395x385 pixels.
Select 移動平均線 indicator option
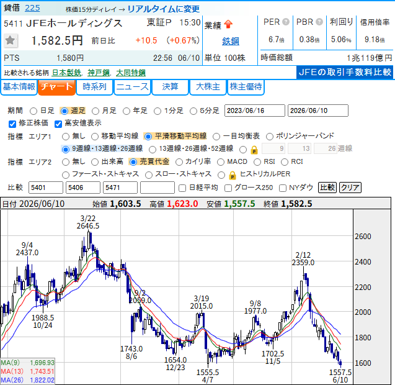(x=95, y=137)
